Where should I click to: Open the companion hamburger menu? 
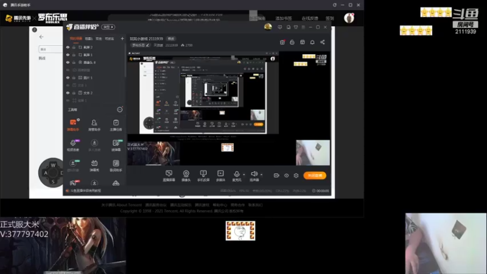click(303, 27)
